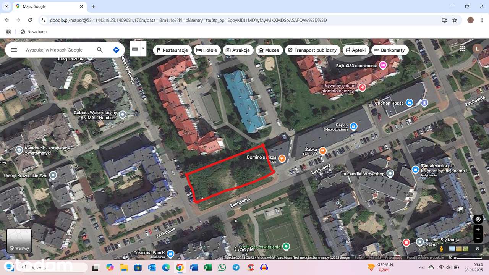Viewport: 489px width, 275px height.
Task: Activate the Street View pegman
Action: (441, 249)
